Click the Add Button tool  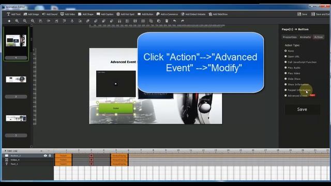145,14
